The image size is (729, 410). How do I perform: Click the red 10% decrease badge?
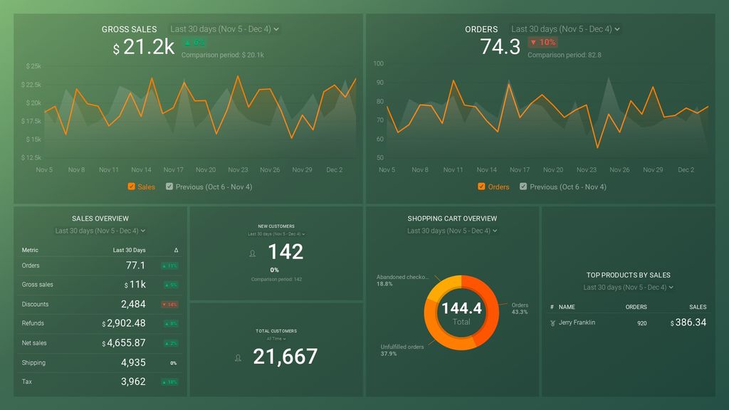click(542, 42)
